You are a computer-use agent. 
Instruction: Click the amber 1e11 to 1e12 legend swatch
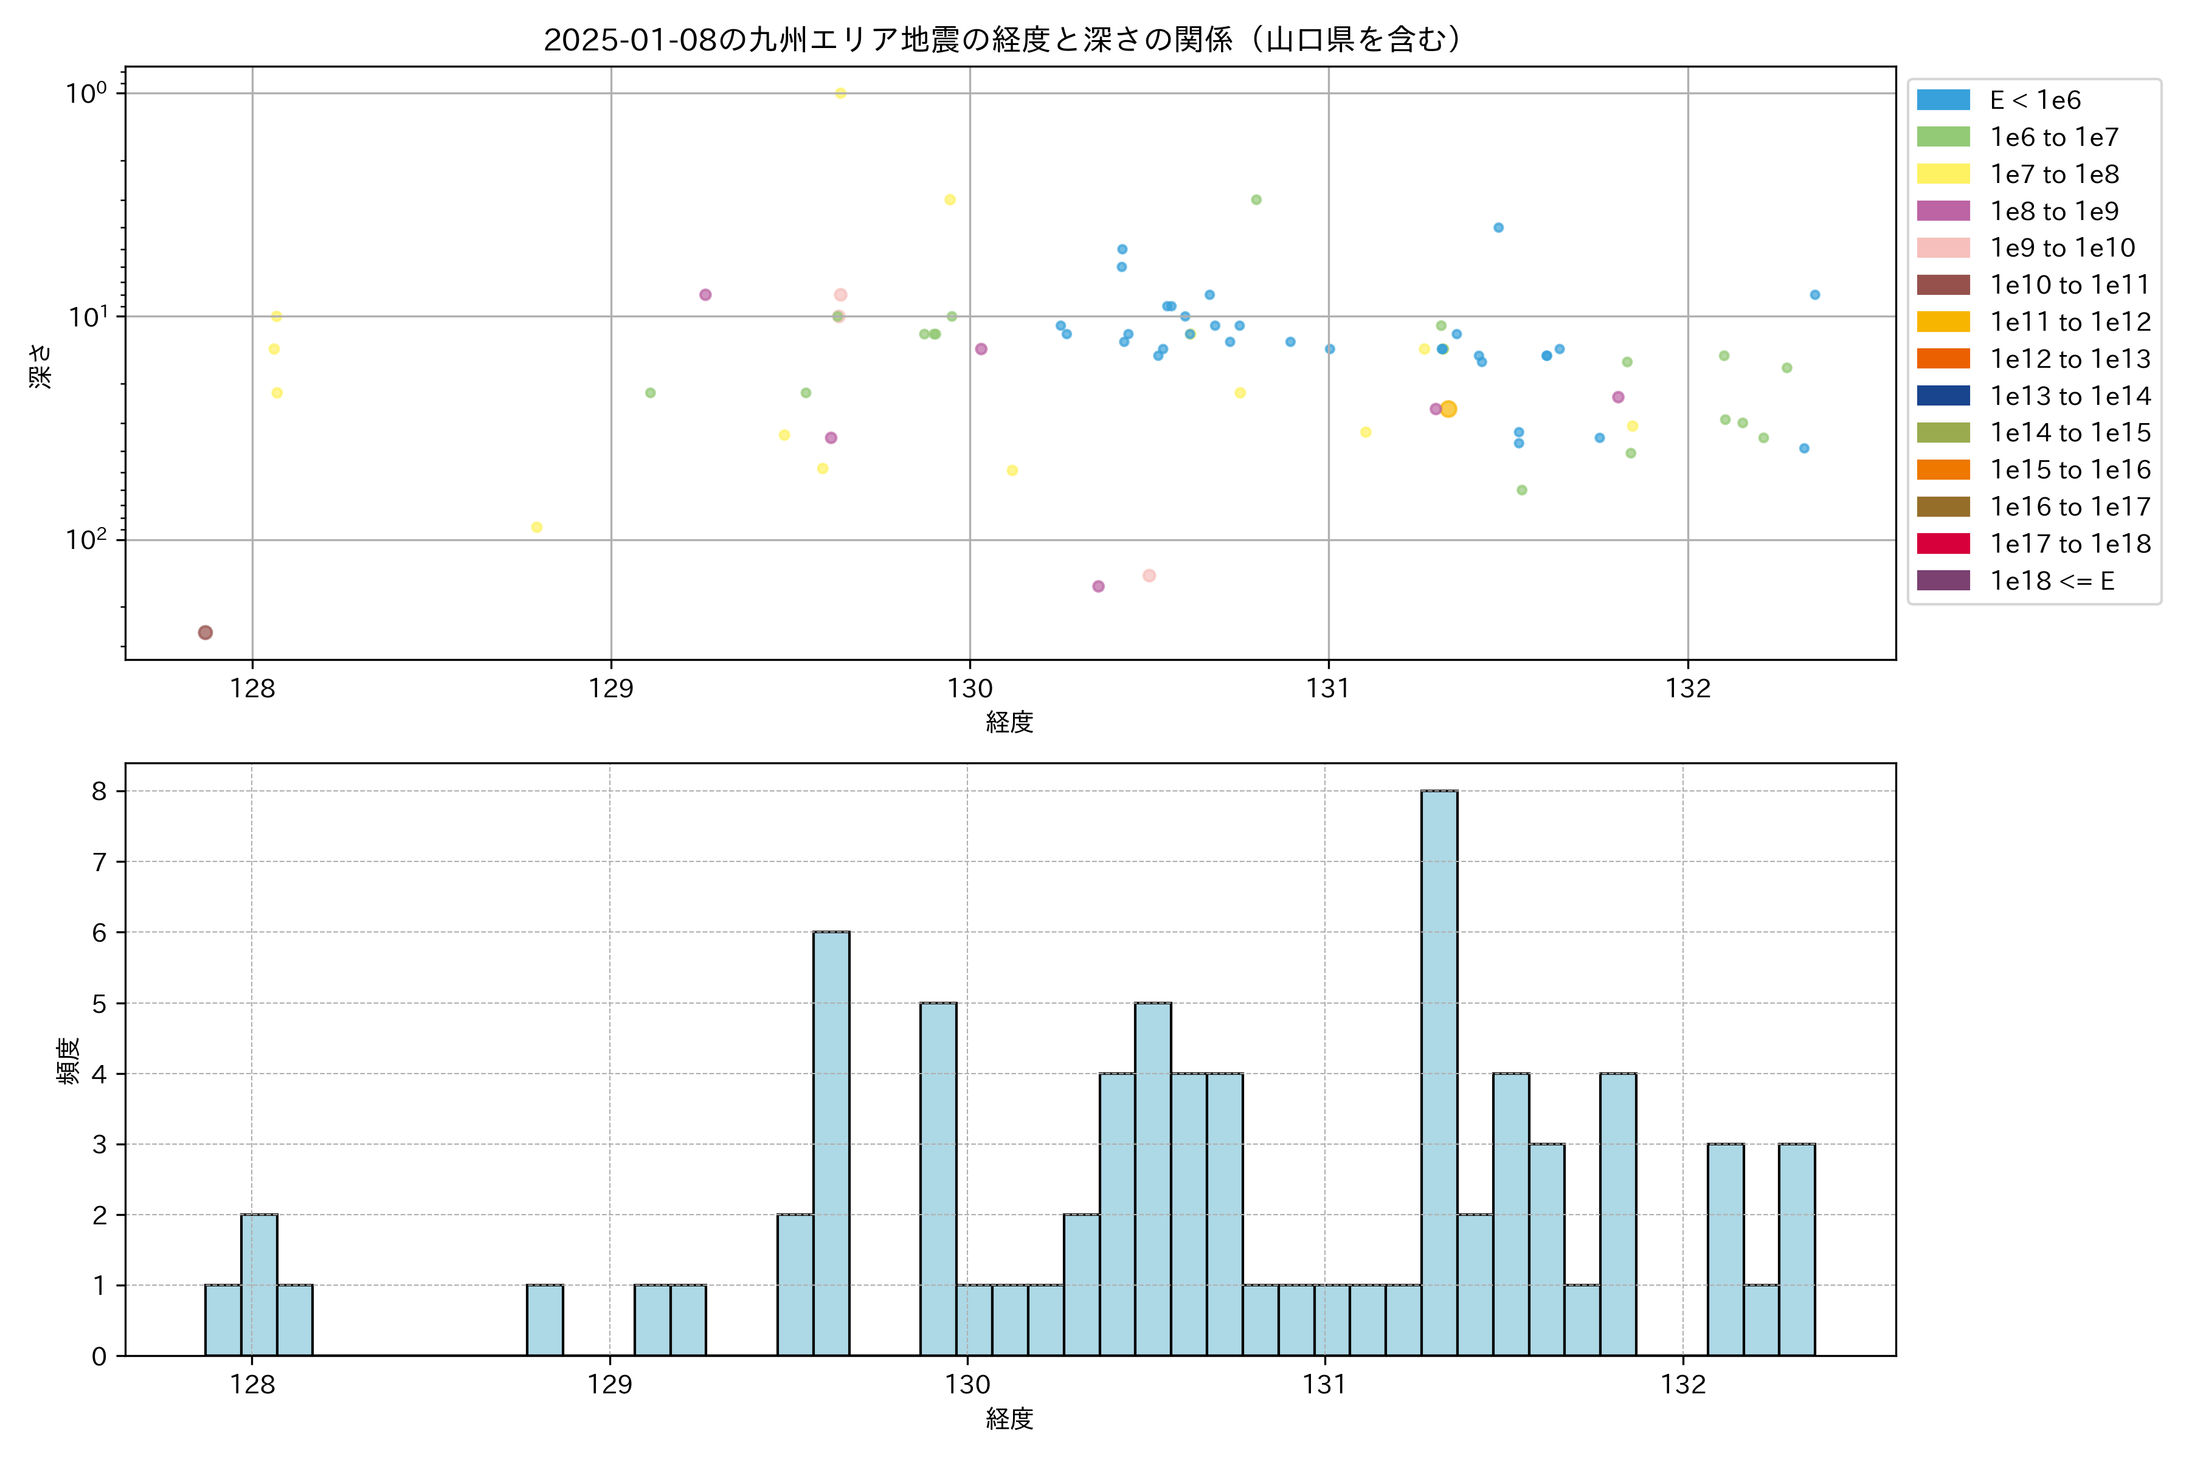1942,322
